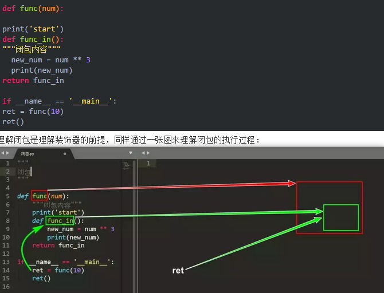Click 'ret = func(10)' in the top code snippet
The height and width of the screenshot is (293, 384).
(33, 112)
